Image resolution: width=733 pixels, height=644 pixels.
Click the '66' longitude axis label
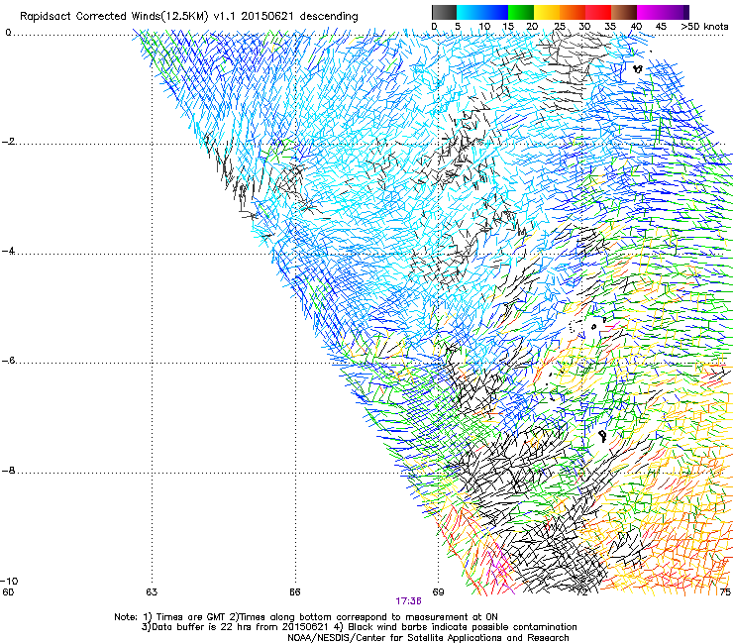[294, 591]
